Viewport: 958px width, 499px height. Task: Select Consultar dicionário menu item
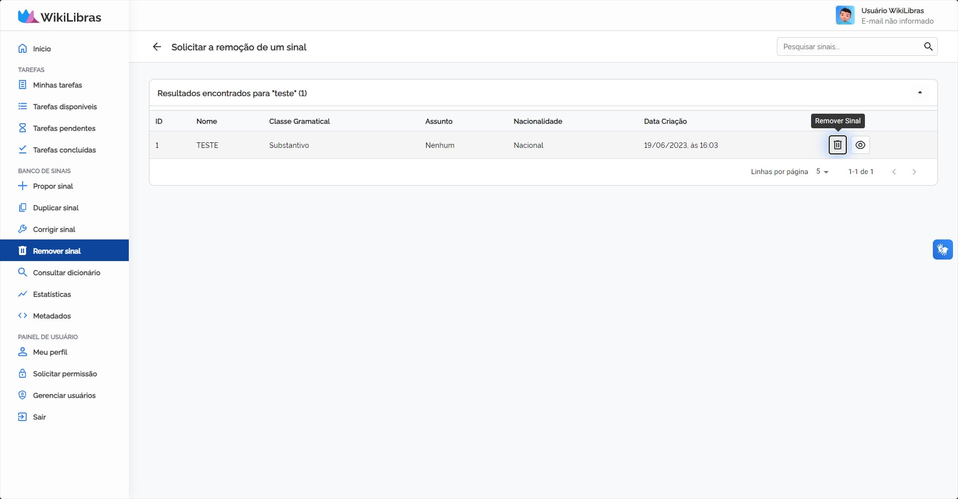click(66, 273)
